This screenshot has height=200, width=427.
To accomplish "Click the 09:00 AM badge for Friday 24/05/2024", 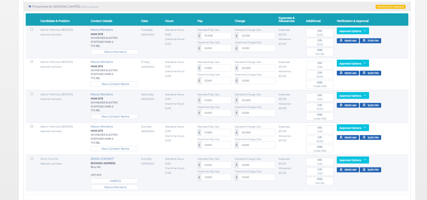I will 348,73.
